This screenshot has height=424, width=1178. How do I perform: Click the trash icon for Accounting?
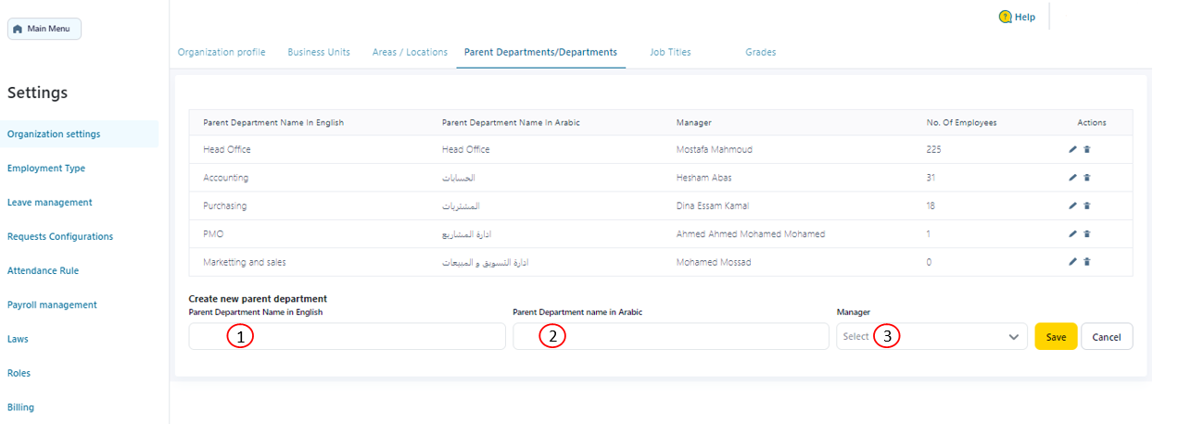1086,178
